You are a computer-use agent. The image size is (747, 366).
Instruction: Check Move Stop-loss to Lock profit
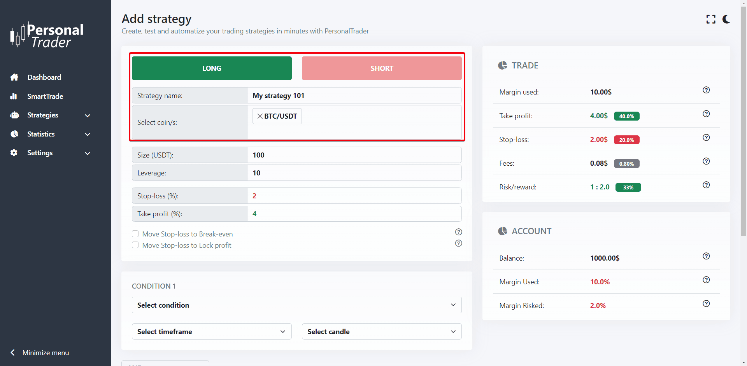135,245
